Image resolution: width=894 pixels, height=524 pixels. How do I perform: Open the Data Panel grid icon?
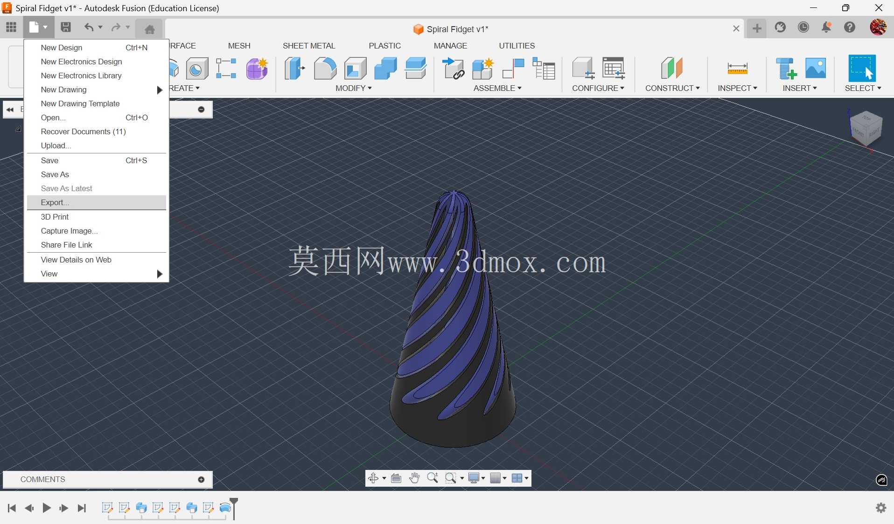click(11, 28)
